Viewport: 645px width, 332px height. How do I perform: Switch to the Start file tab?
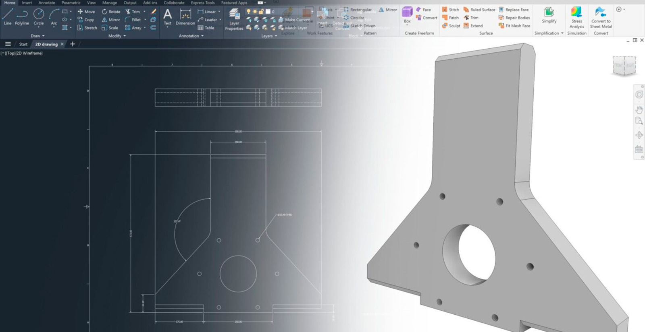pos(23,44)
